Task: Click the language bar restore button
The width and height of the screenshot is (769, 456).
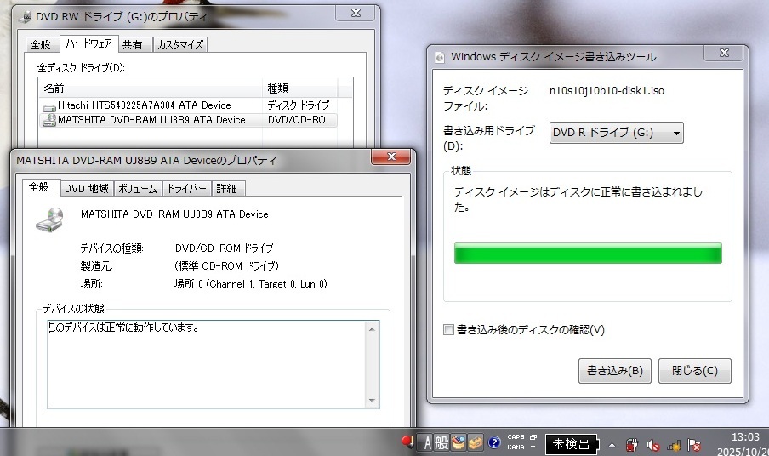Action: 533,437
